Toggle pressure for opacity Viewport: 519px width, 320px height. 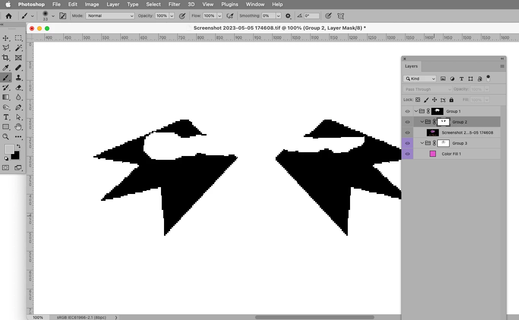(182, 16)
